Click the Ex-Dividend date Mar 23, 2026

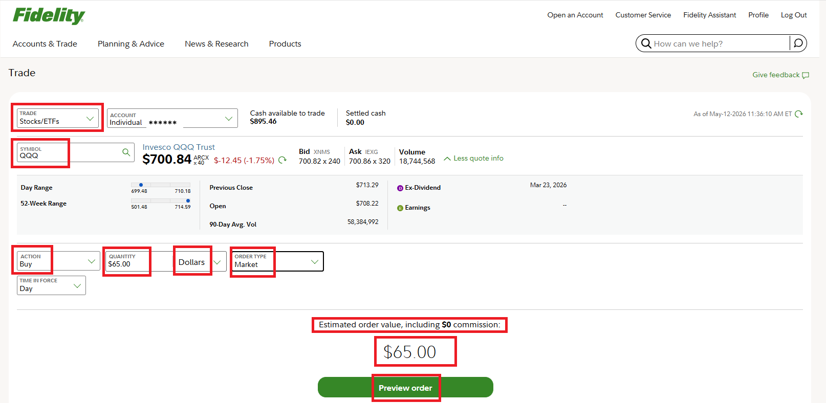pos(548,185)
